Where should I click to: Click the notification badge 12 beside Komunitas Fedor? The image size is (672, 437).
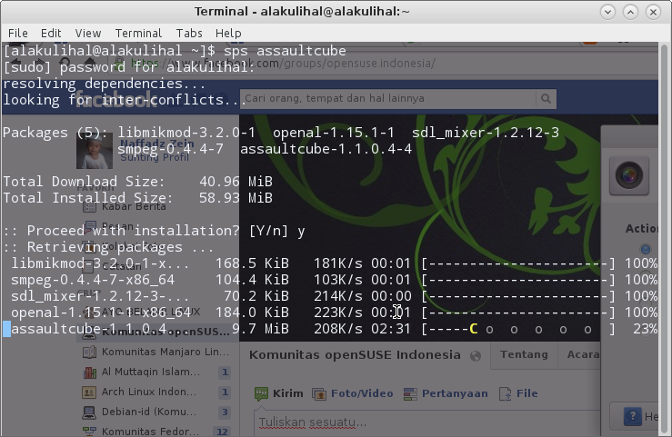tap(222, 432)
